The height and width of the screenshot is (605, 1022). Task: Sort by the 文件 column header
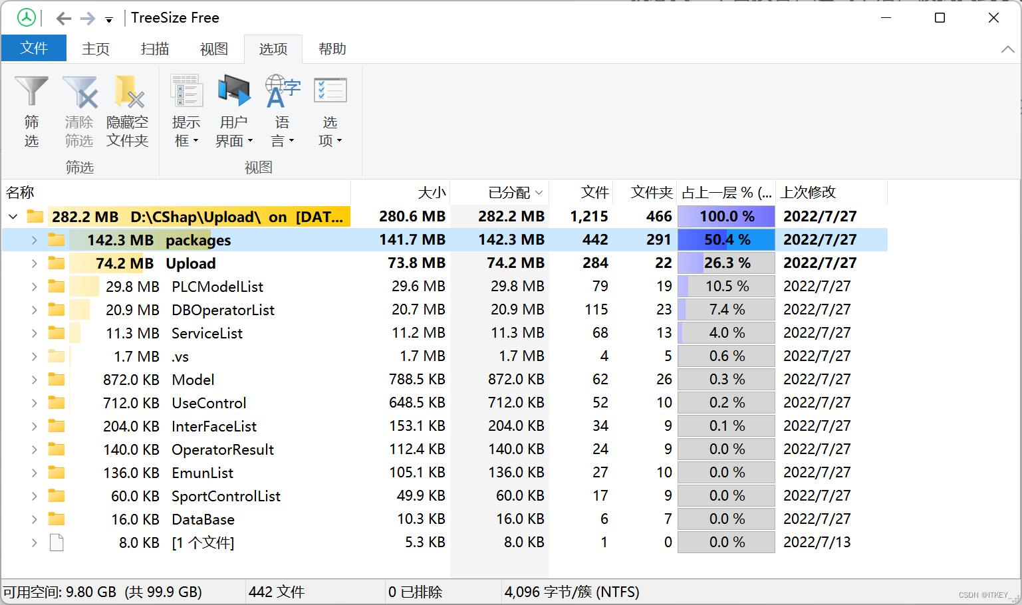[581, 192]
